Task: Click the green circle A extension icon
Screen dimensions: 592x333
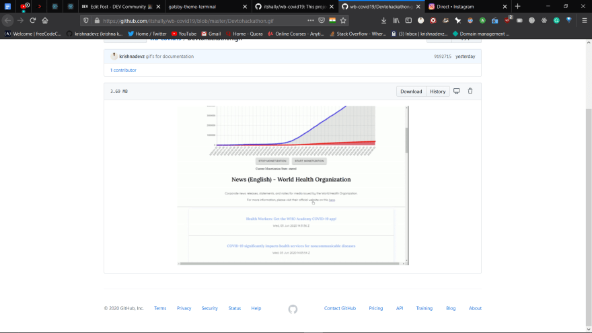Action: point(482,20)
